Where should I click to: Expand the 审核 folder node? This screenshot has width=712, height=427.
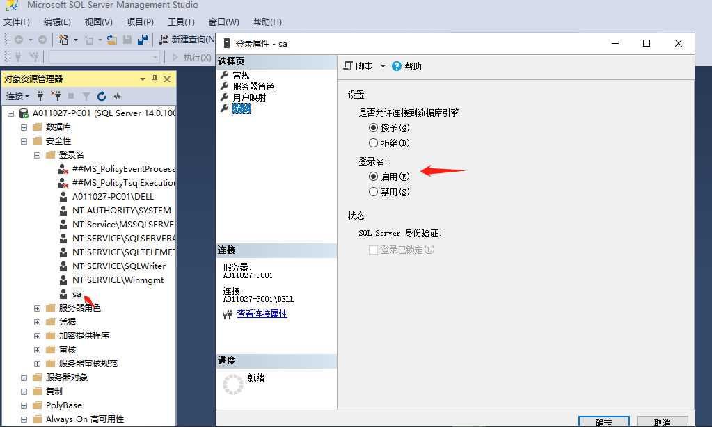(37, 350)
